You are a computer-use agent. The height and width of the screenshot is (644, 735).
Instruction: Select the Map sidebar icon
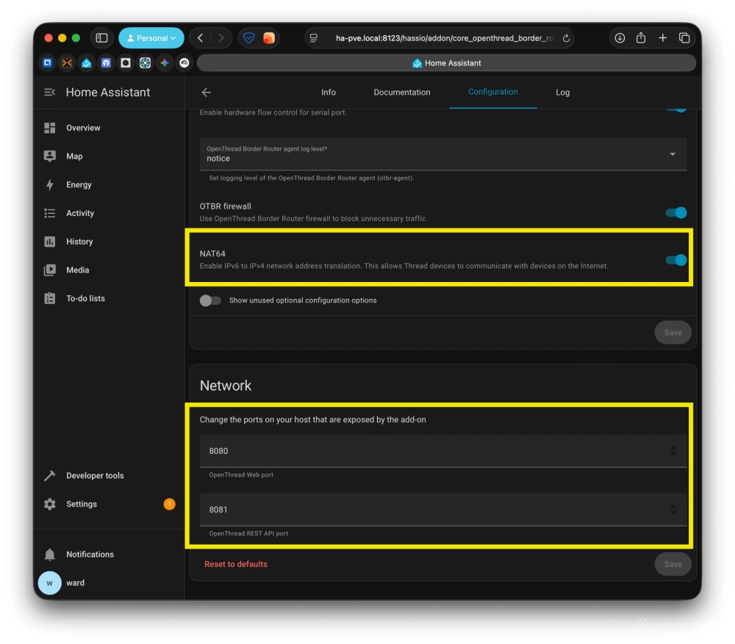50,156
